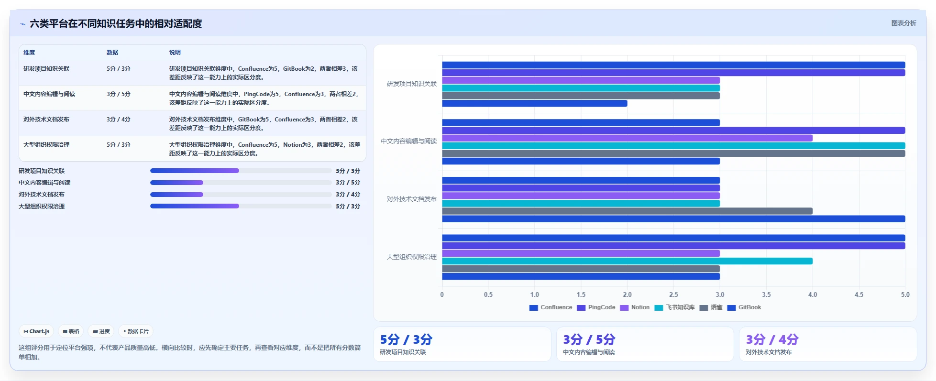The image size is (936, 381).
Task: Click the purple Notion bar in 中文内容编辑与阅读 group
Action: tap(627, 138)
